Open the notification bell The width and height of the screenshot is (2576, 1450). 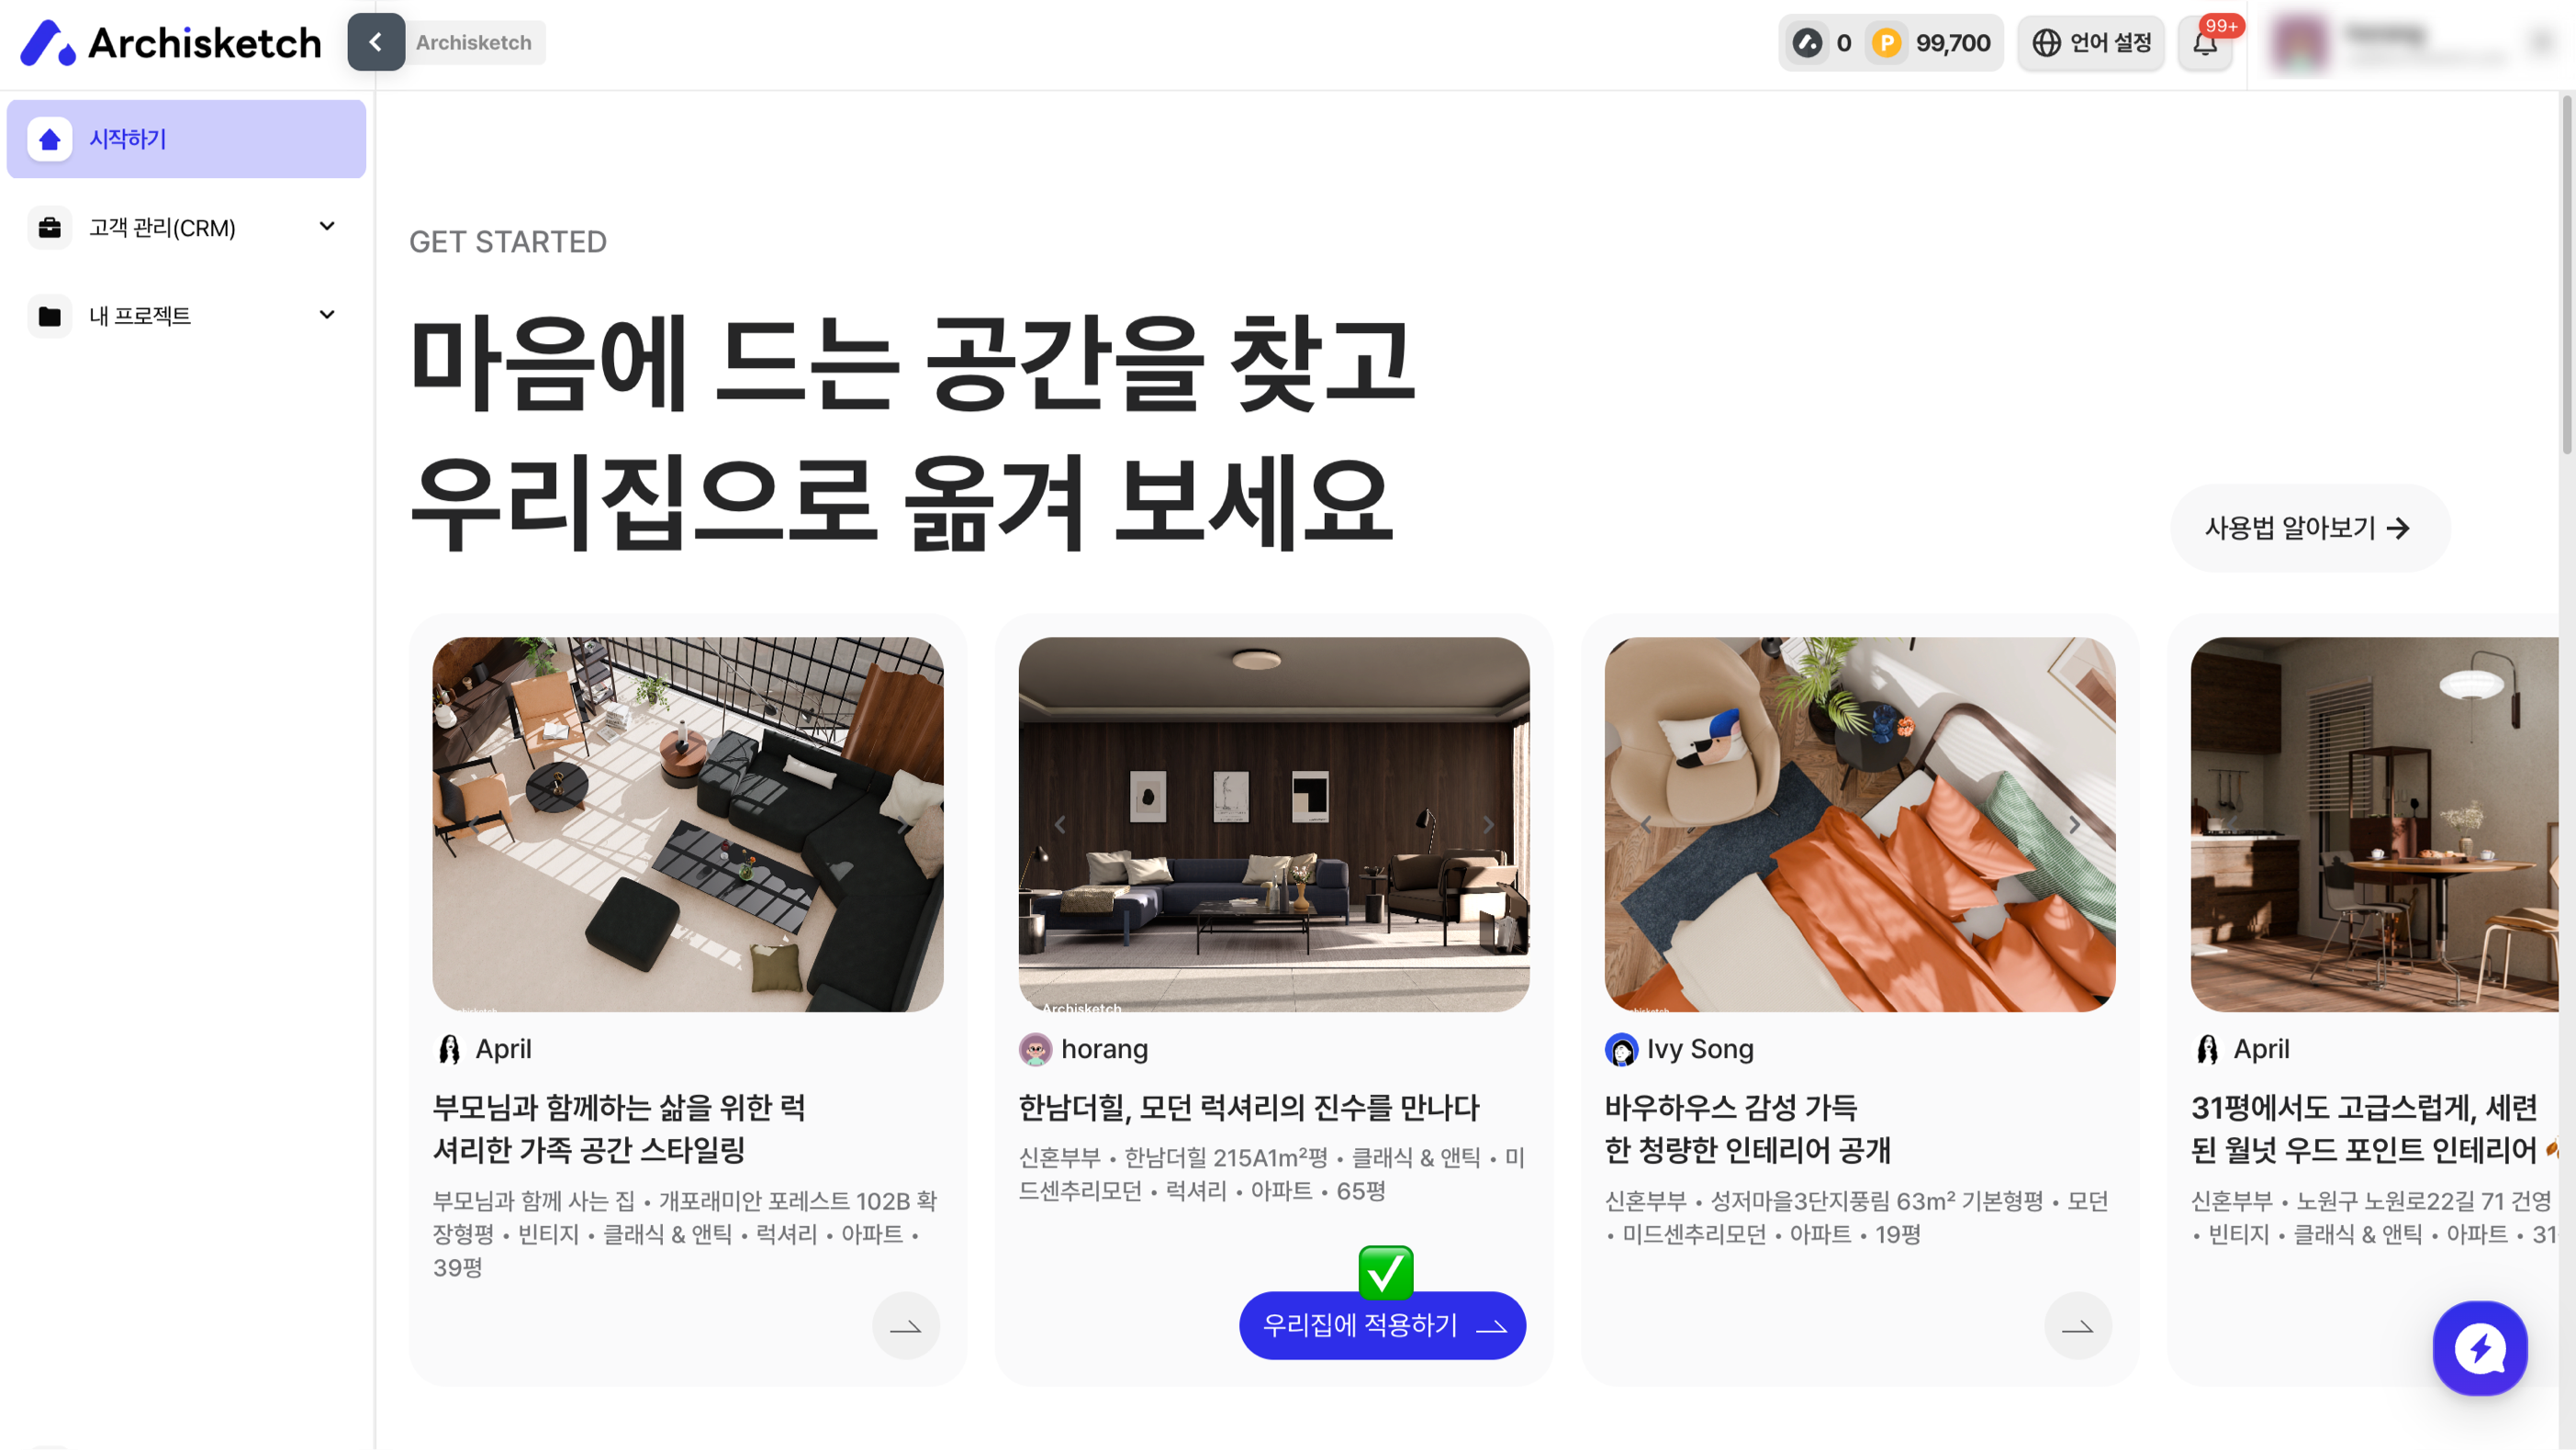coord(2205,43)
